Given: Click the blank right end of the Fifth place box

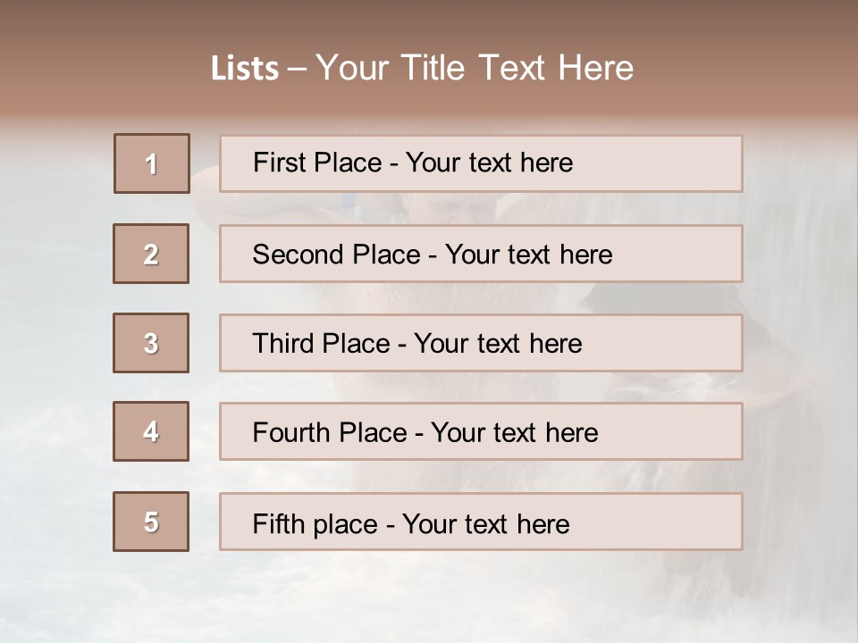Looking at the screenshot, I should click(x=679, y=522).
